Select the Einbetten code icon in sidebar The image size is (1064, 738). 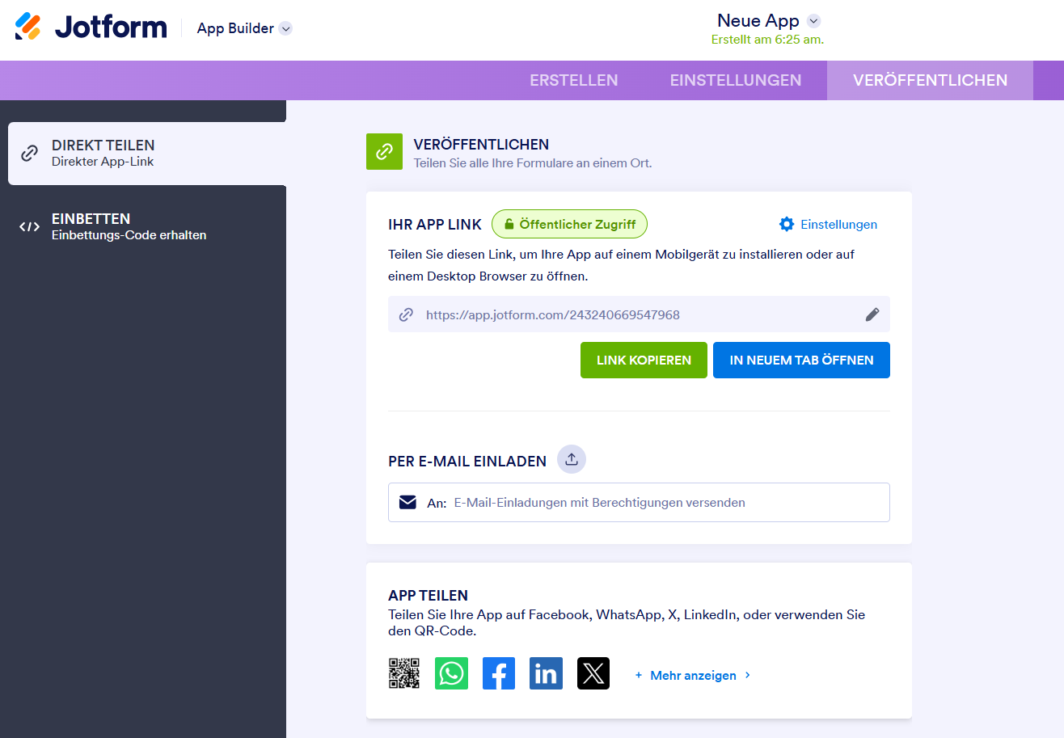[29, 226]
